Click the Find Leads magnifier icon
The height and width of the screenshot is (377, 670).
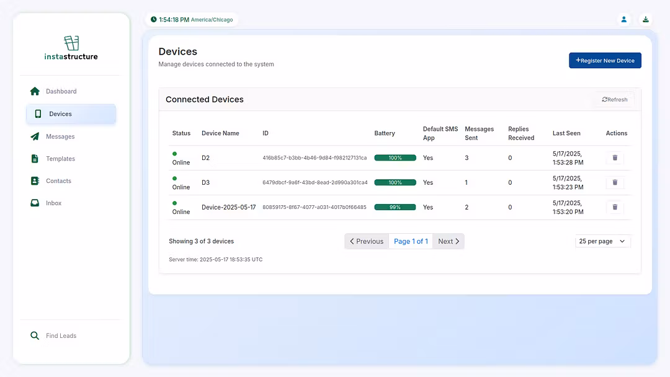click(x=35, y=335)
